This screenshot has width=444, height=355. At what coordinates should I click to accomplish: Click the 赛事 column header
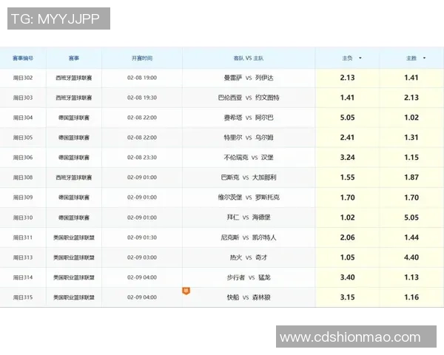coord(74,58)
